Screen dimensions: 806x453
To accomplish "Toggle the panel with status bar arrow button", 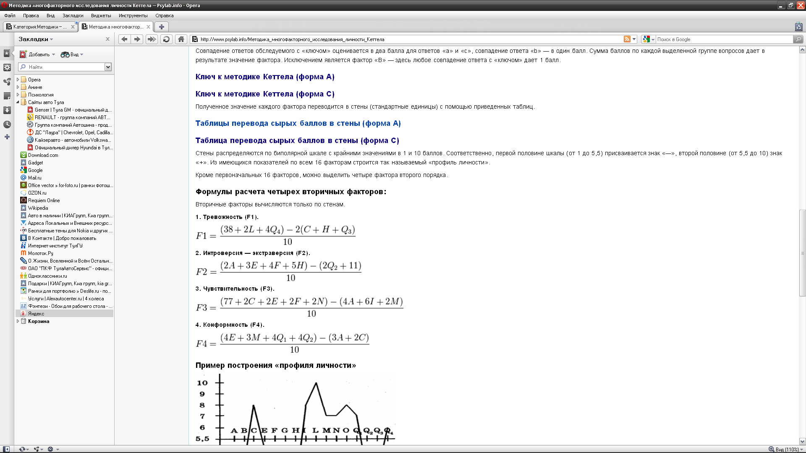I will (6, 449).
